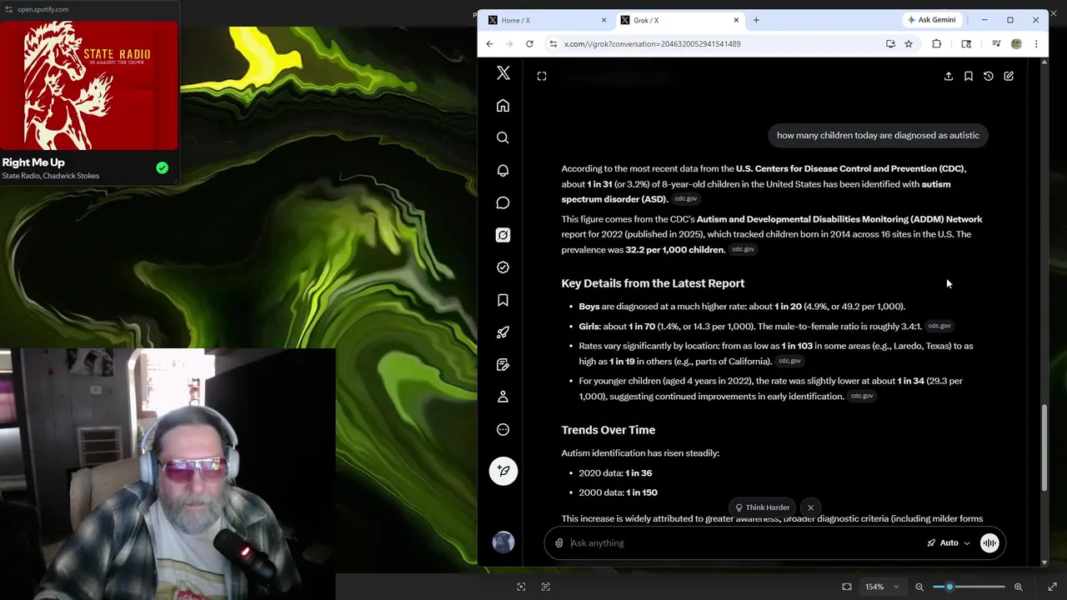The width and height of the screenshot is (1067, 600).
Task: Open Grok chat history
Action: pyautogui.click(x=989, y=76)
